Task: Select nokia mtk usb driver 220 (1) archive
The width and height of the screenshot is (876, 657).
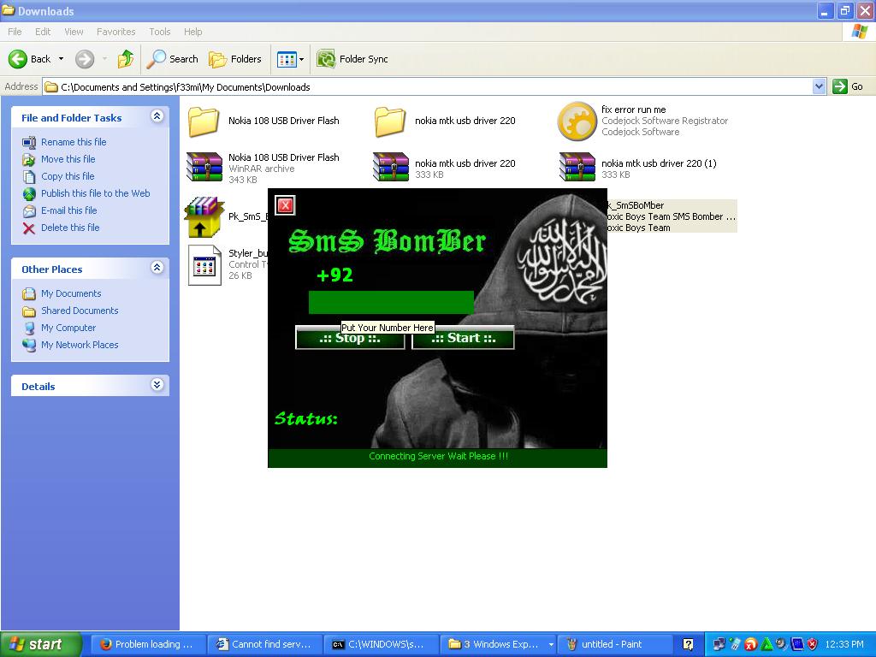Action: (x=577, y=167)
